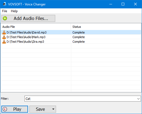Open the Help menu
Image resolution: width=142 pixels, height=114 pixels.
point(14,11)
